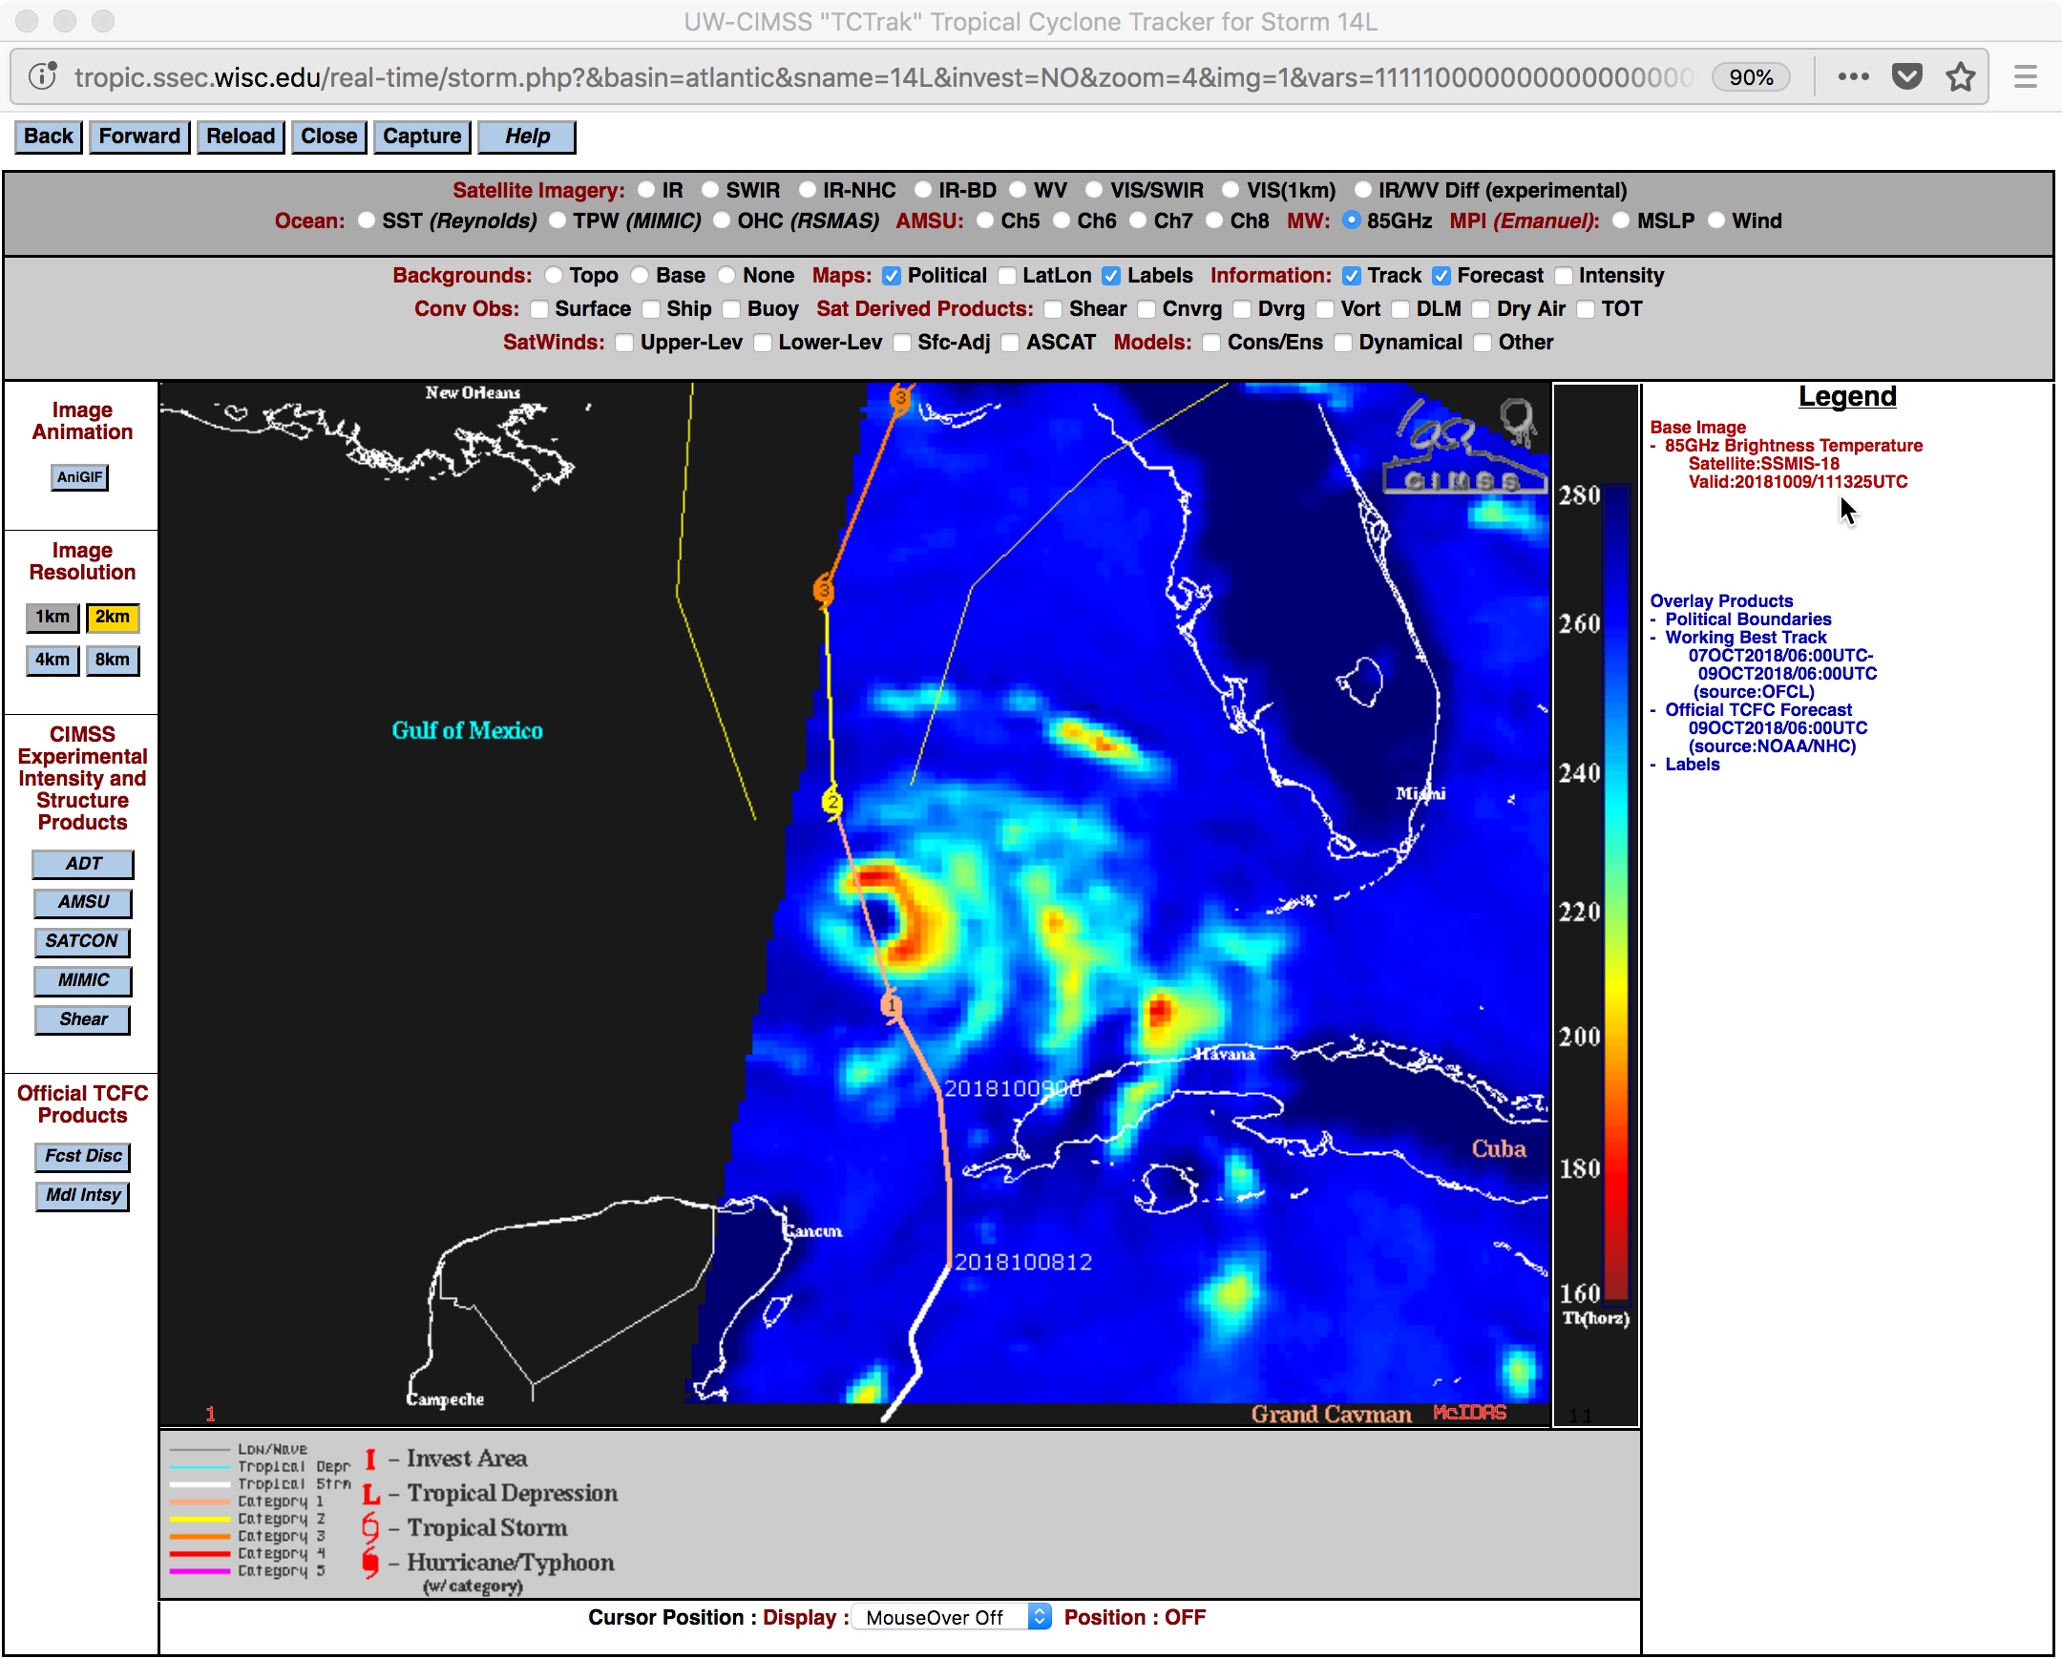This screenshot has height=1659, width=2062.
Task: Select SST (Reynolds) ocean radio
Action: (367, 220)
